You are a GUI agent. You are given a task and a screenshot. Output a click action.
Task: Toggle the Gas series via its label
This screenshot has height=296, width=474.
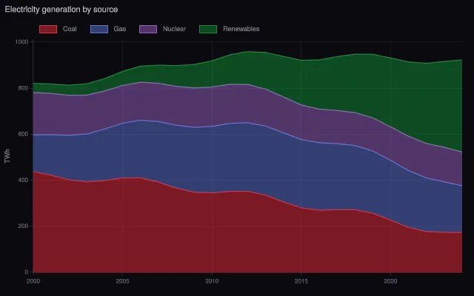pyautogui.click(x=120, y=29)
